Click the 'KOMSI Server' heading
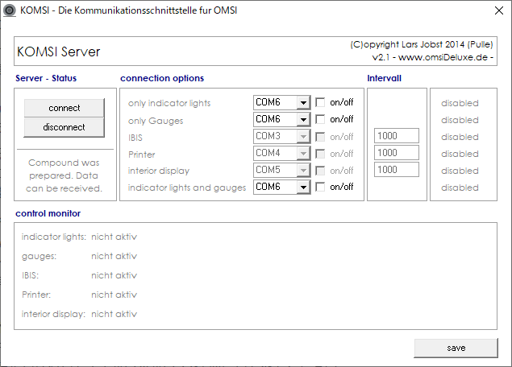The width and height of the screenshot is (512, 367). point(58,52)
